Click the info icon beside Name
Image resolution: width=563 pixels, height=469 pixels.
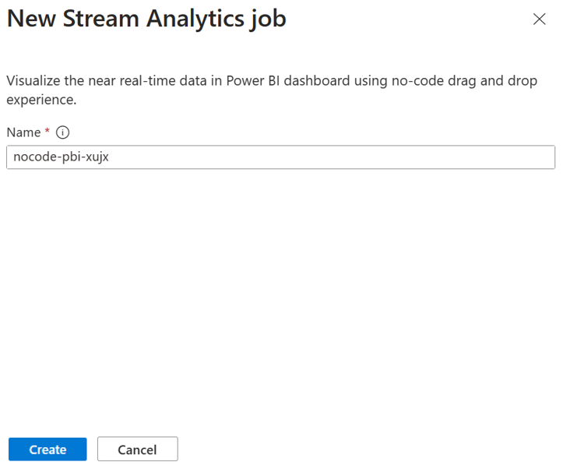62,132
